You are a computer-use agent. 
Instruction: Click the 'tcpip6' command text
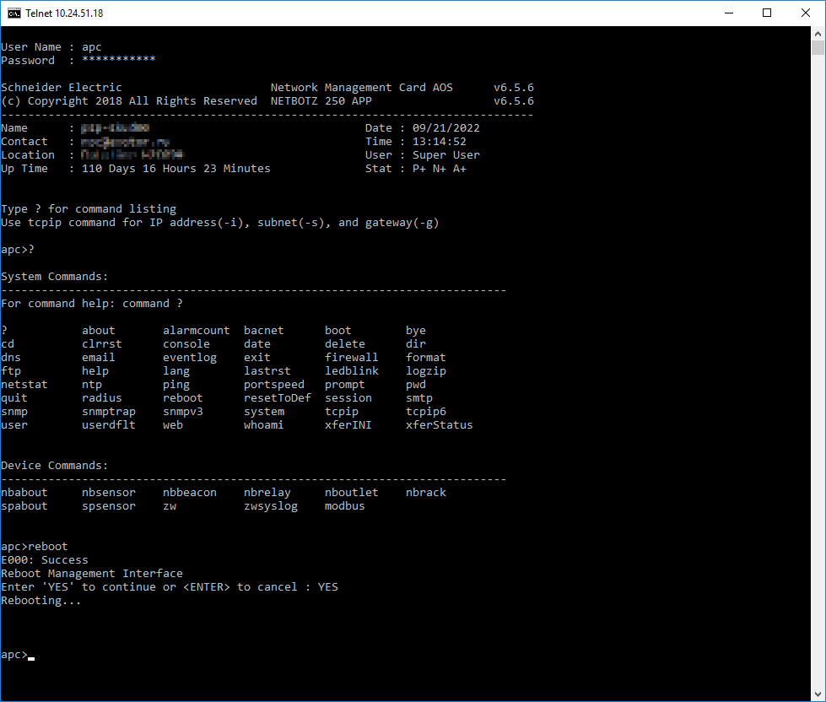pos(425,411)
